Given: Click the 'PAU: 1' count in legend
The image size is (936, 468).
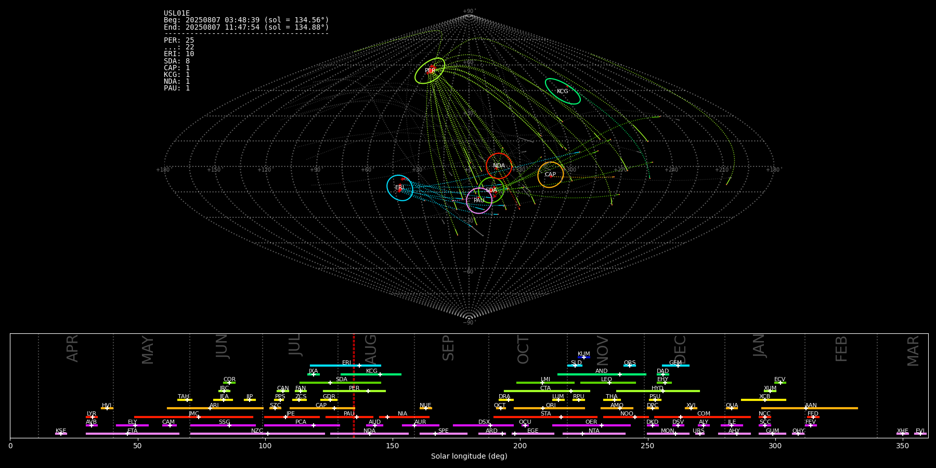Looking at the screenshot, I should point(177,88).
